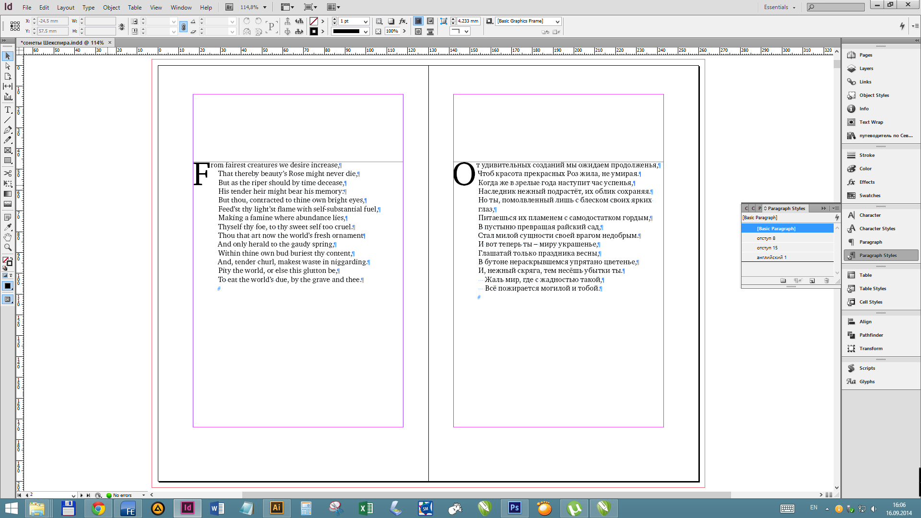Open the page number dropdown in status bar
921x518 pixels.
click(73, 495)
